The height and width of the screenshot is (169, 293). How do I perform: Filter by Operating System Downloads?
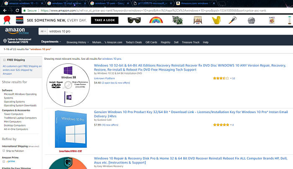click(x=20, y=106)
